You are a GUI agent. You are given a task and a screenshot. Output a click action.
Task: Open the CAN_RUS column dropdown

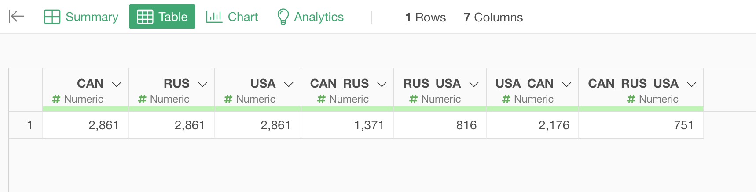tap(382, 84)
